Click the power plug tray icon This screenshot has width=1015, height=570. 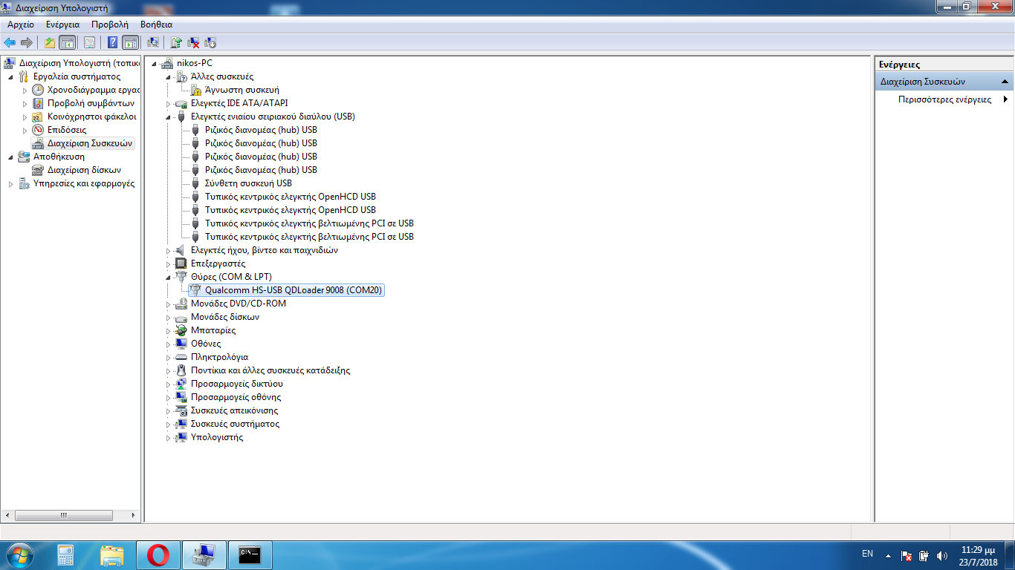pos(924,555)
